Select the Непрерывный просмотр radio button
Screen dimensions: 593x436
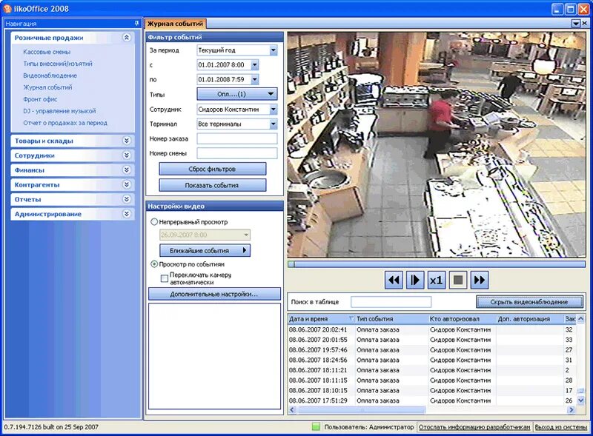[154, 222]
